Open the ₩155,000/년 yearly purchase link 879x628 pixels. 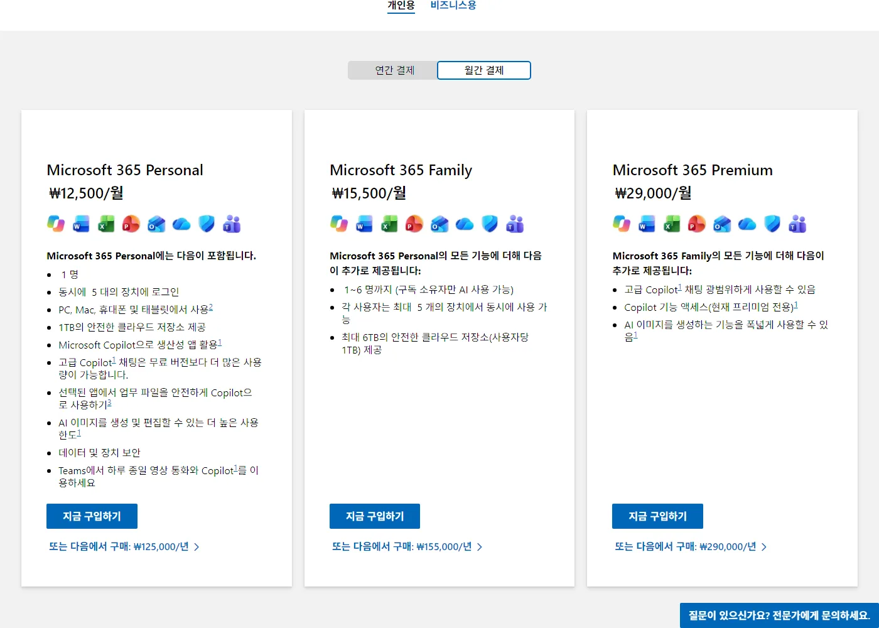click(407, 547)
